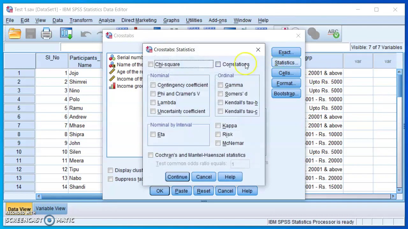Click the Paste button in Crosstabs
The height and width of the screenshot is (229, 408).
coord(181,191)
